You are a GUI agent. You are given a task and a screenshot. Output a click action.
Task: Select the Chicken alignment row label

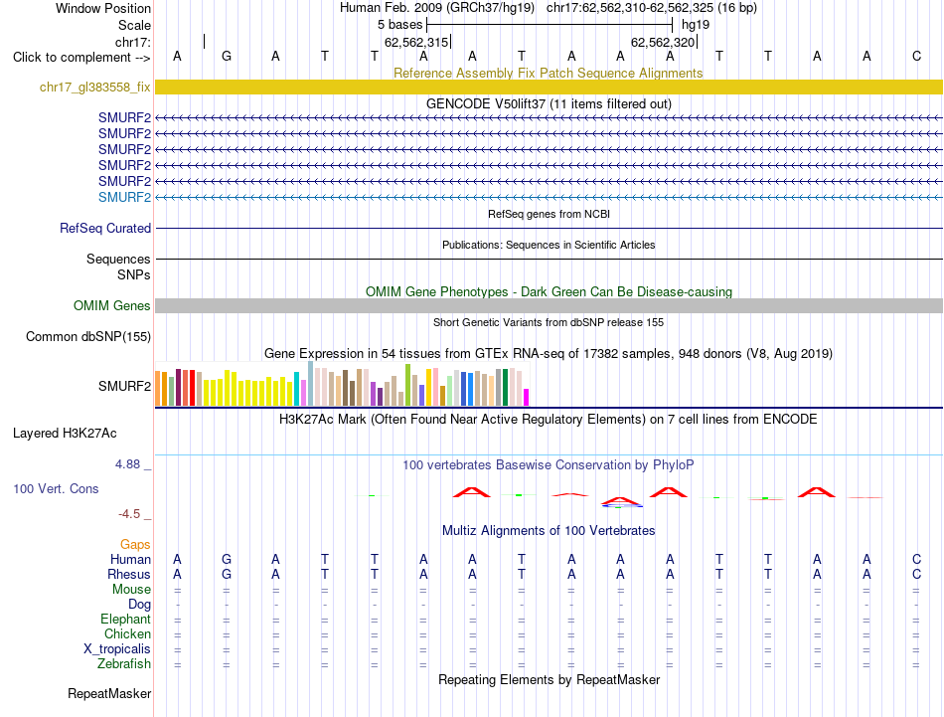[127, 633]
